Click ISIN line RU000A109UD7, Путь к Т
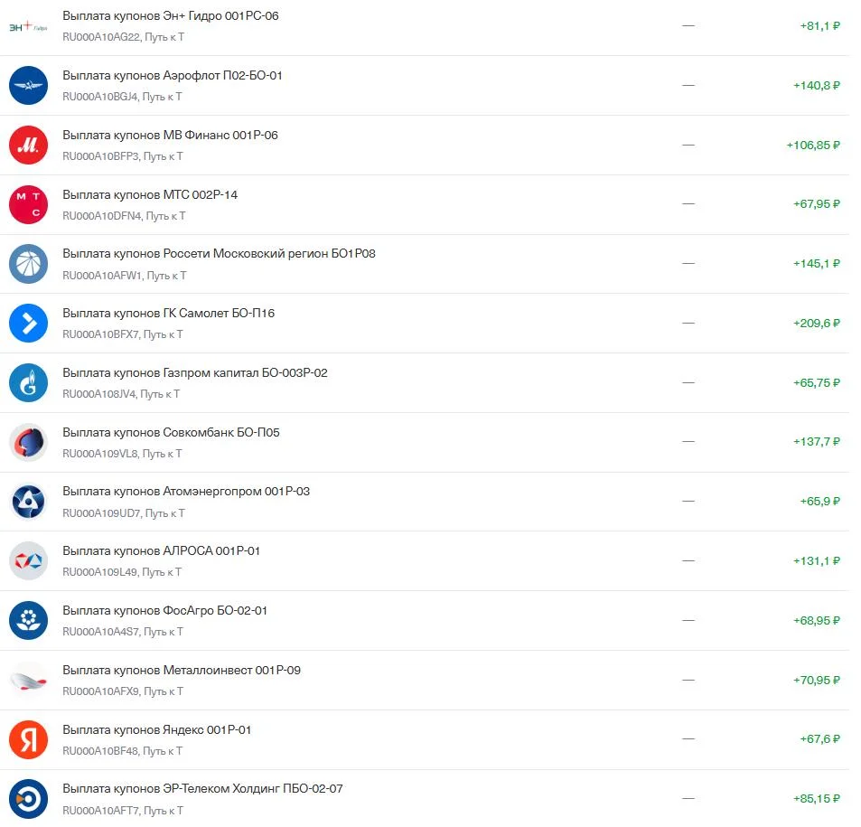The width and height of the screenshot is (861, 827). coord(124,513)
